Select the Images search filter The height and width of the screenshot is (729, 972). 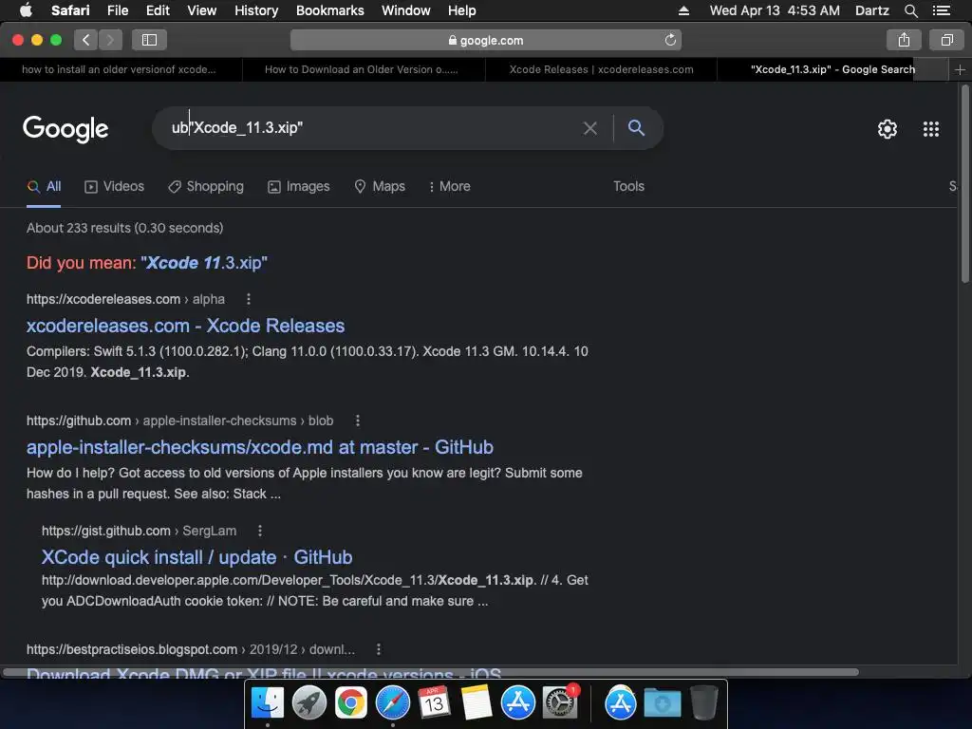[299, 187]
